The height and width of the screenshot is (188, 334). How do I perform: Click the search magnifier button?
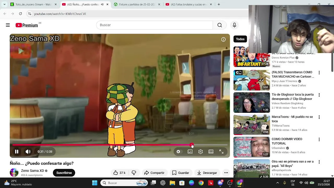pos(220,25)
